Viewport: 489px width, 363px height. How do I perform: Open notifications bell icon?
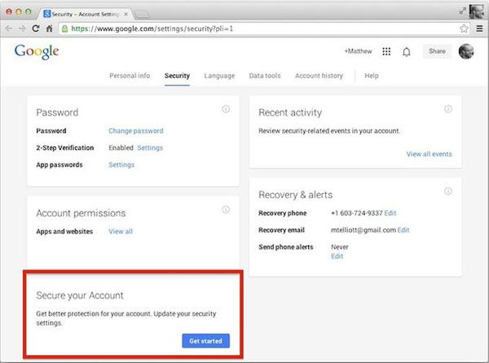coord(407,51)
